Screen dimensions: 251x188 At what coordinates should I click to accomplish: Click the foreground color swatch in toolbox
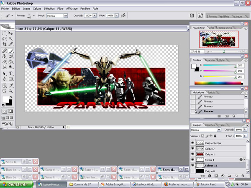coord(5,99)
